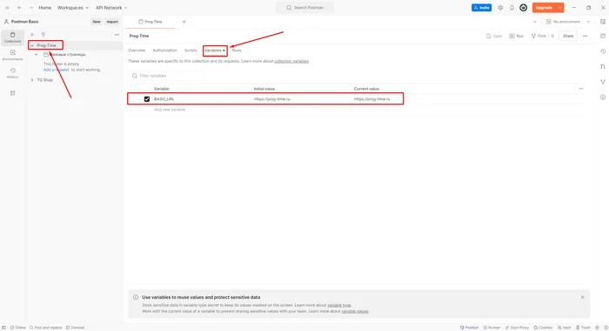
Task: Open the user avatar profile menu
Action: (524, 8)
